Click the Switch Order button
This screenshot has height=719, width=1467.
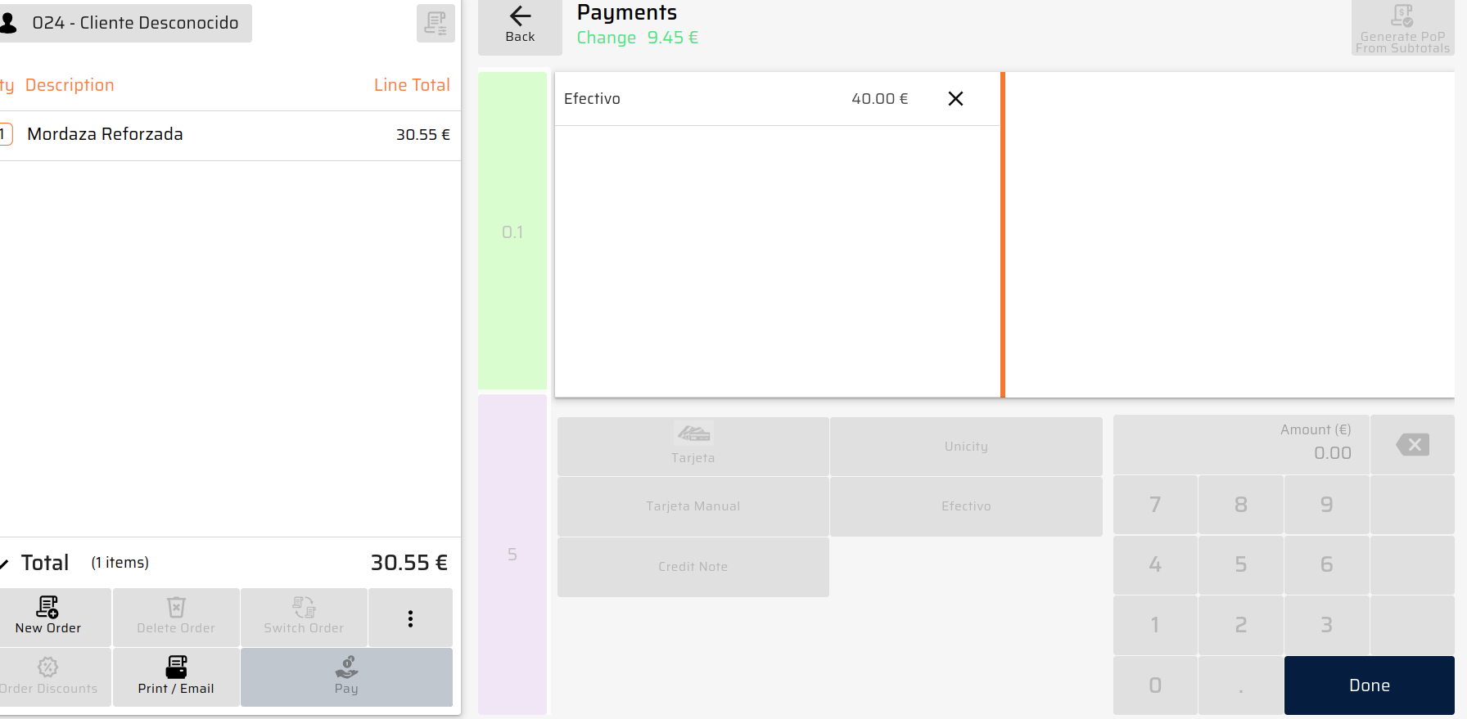click(304, 617)
